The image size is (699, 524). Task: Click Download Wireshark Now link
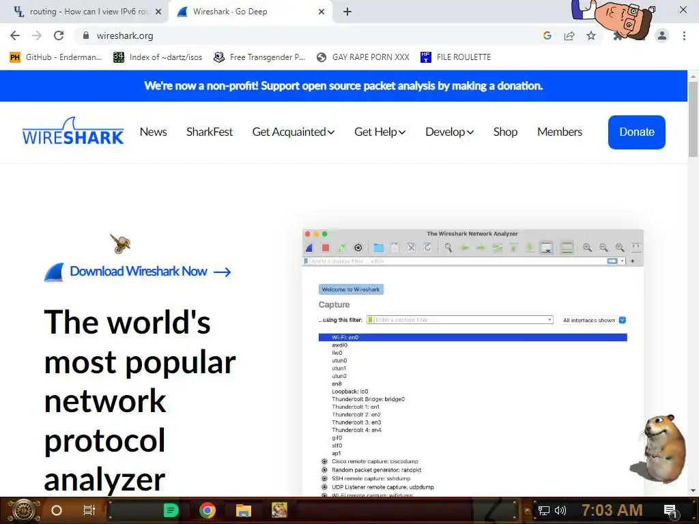(x=138, y=272)
